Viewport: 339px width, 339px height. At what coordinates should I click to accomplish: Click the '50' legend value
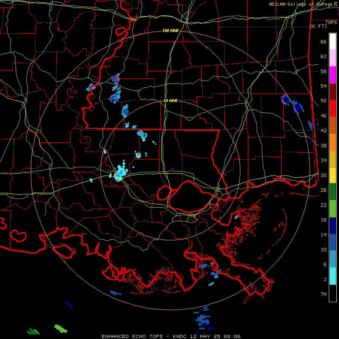[324, 101]
